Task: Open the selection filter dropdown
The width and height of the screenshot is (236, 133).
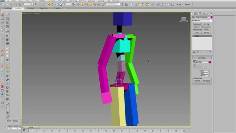Action: pyautogui.click(x=26, y=4)
